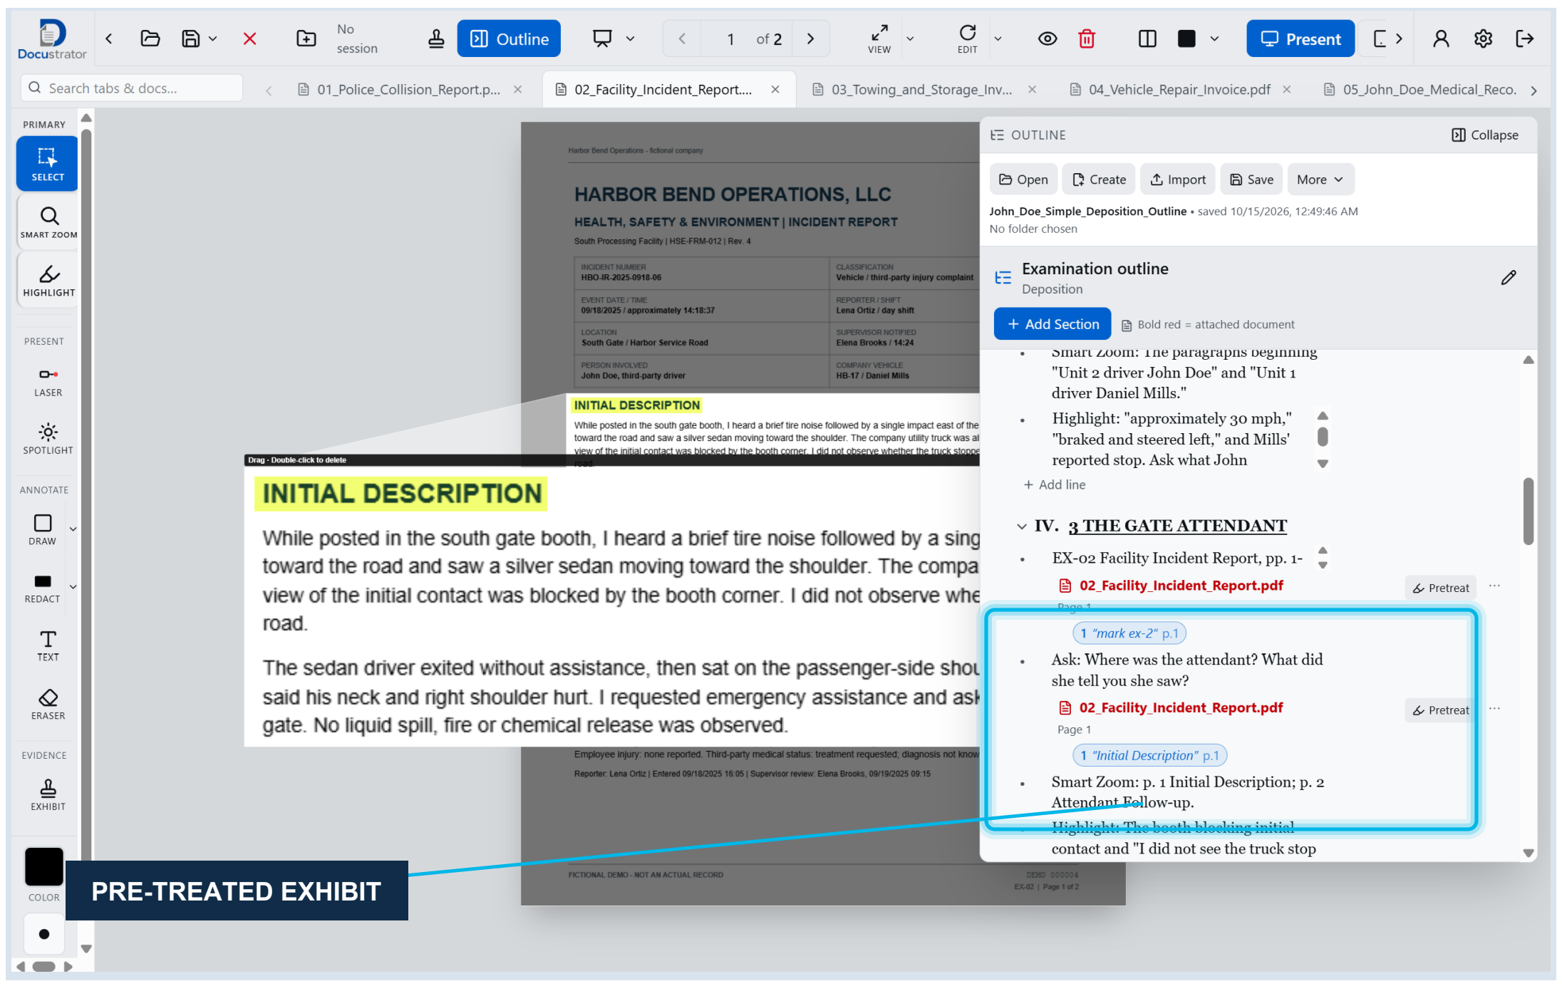Activate the Select tool
Image resolution: width=1562 pixels, height=986 pixels.
[48, 164]
